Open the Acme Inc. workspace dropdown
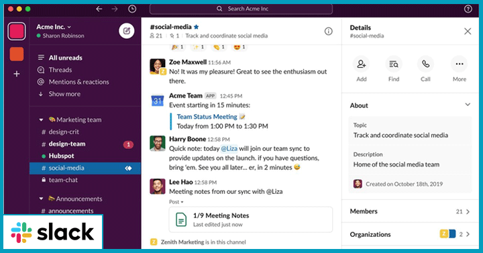The image size is (483, 253). pos(54,27)
